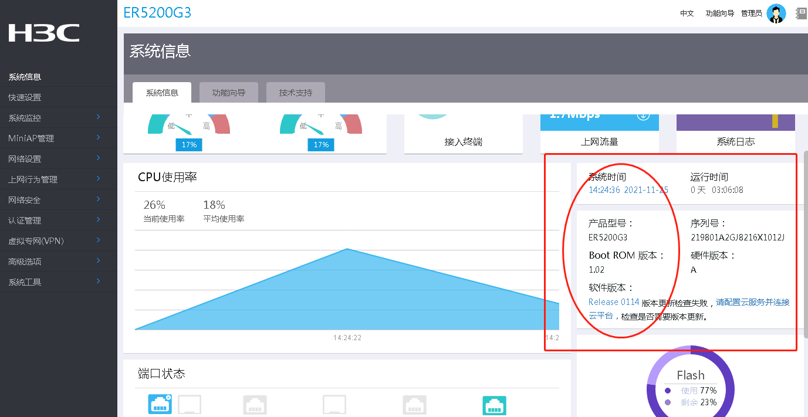Click the 18% average CPU usage value
The image size is (808, 417).
(x=214, y=205)
